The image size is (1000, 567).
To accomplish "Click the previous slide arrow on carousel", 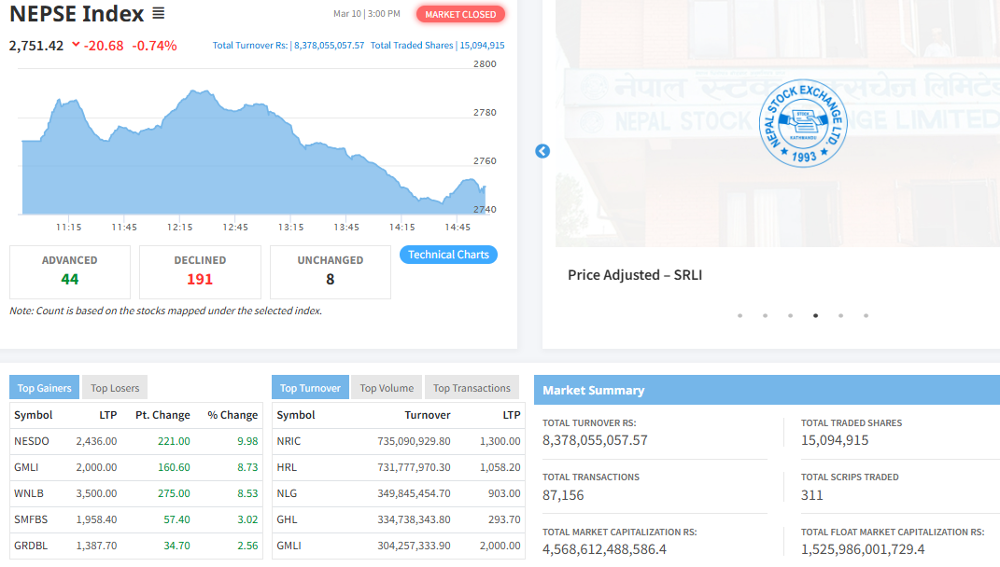I will click(542, 151).
